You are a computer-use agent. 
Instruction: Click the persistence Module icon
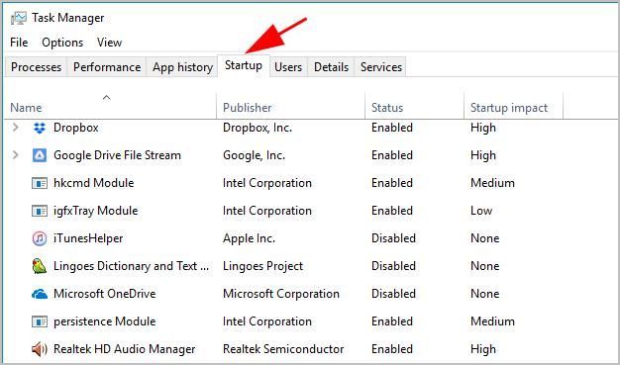[40, 321]
